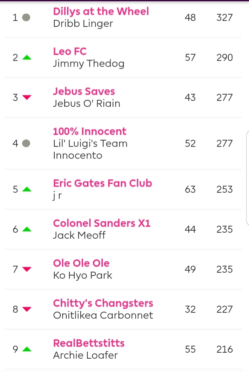Image resolution: width=249 pixels, height=372 pixels.
Task: Open the 100% Innocent team
Action: (x=90, y=131)
